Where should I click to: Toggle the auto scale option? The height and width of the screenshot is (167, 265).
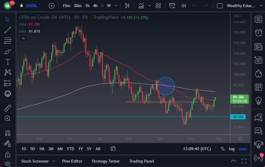coord(243,149)
